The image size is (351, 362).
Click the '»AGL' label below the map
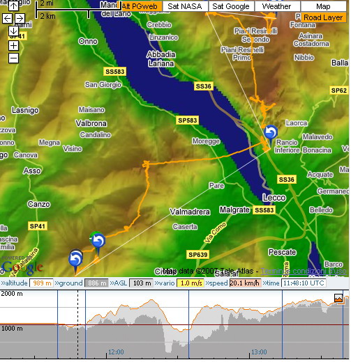[119, 283]
